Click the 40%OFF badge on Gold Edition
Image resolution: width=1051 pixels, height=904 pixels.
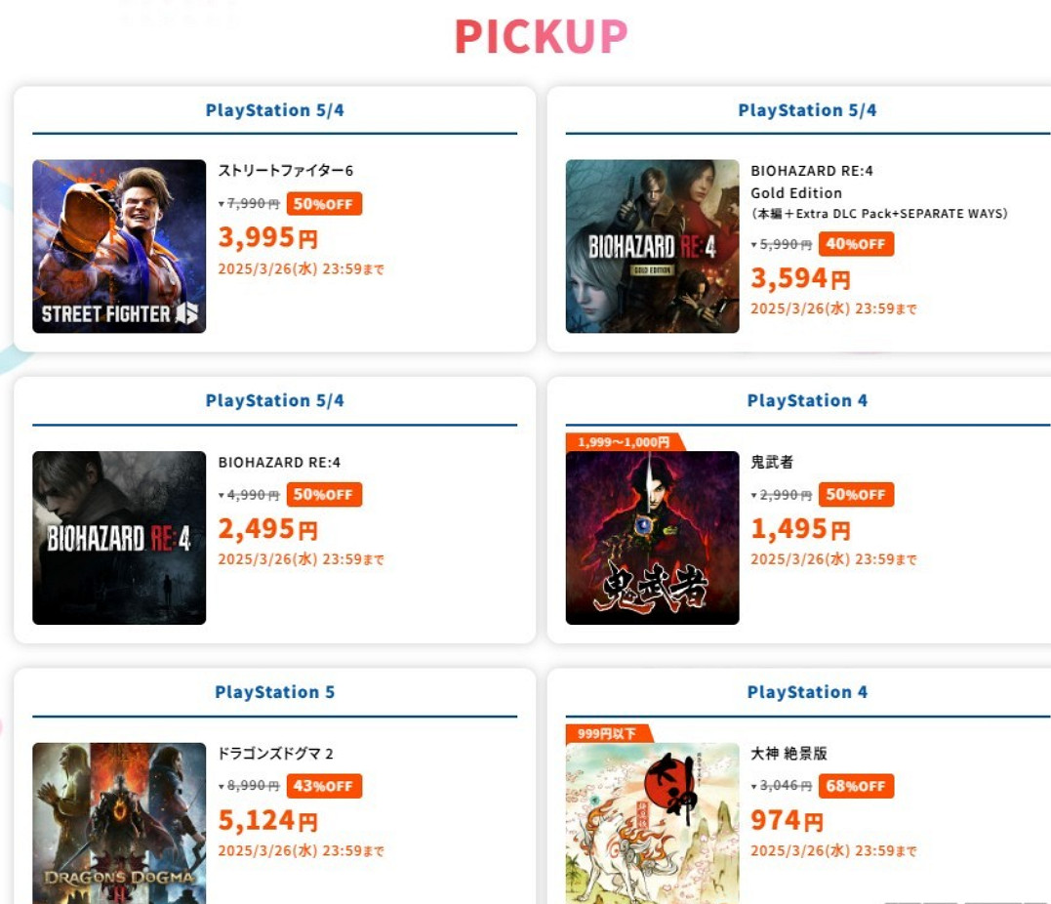[x=856, y=244]
